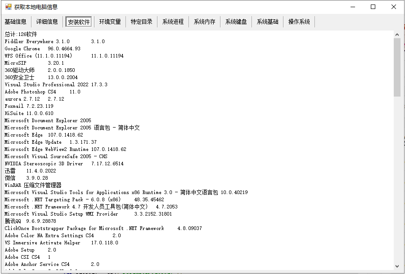Show the 系统进程 tab
Screen dimensions: 405x274
[173, 22]
